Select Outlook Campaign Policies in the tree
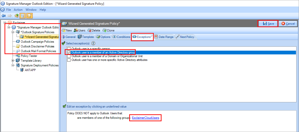This screenshot has height=132, width=299. (x=37, y=42)
